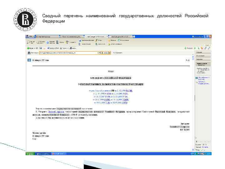Click the Find next button beside search field
Screen dimensions: 225x169
[105, 53]
